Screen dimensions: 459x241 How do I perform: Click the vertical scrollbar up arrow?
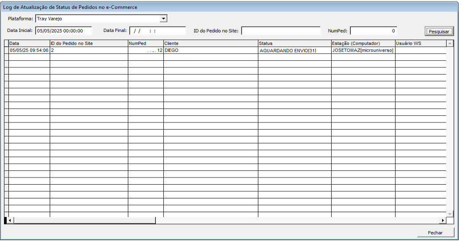click(x=450, y=43)
